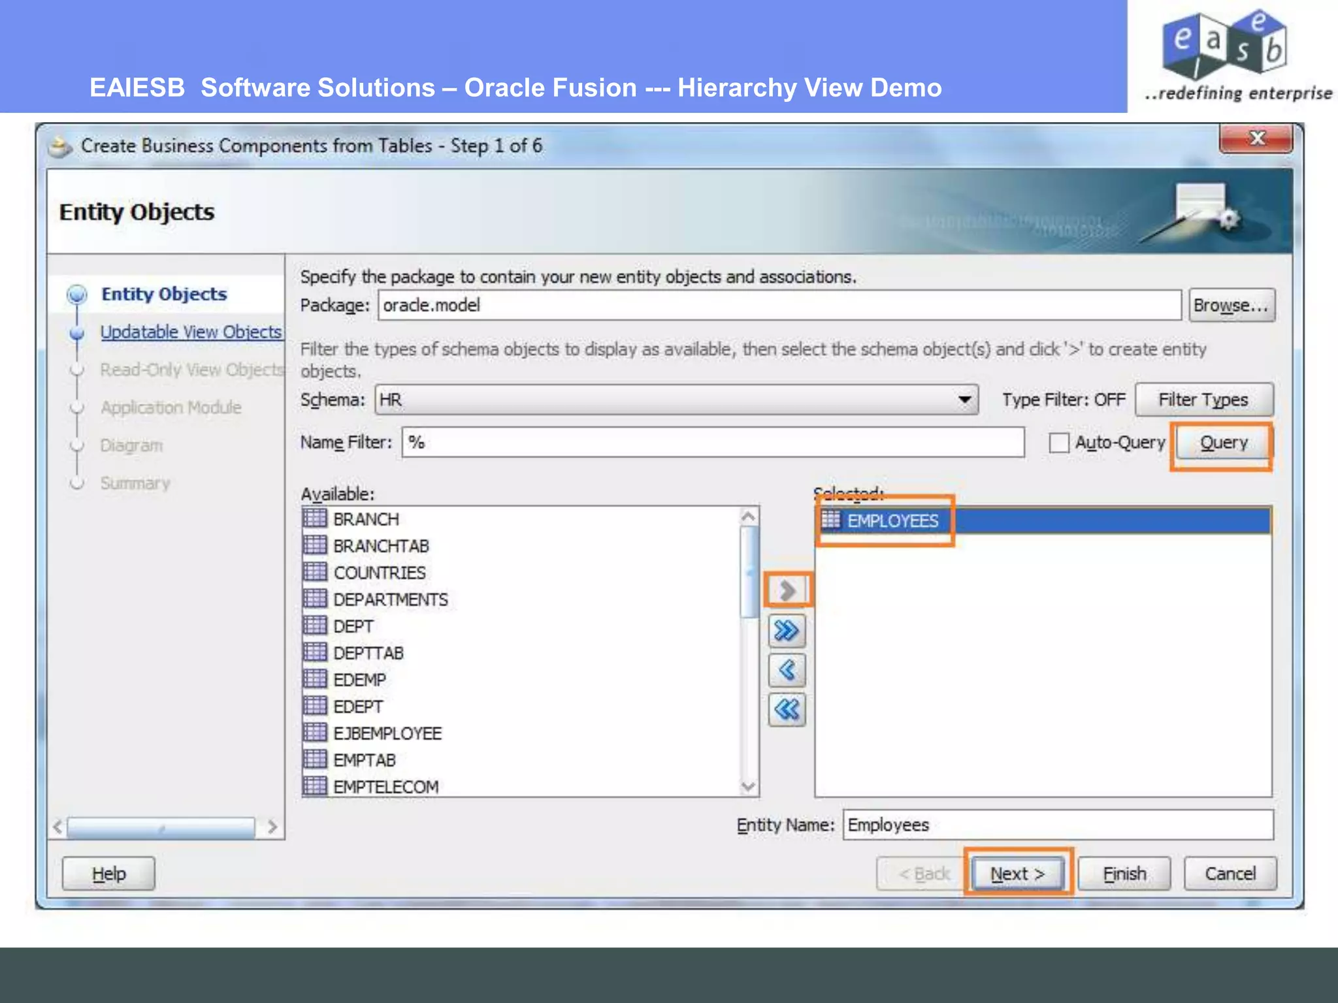
Task: Click the remove single item arrow button
Action: [787, 670]
